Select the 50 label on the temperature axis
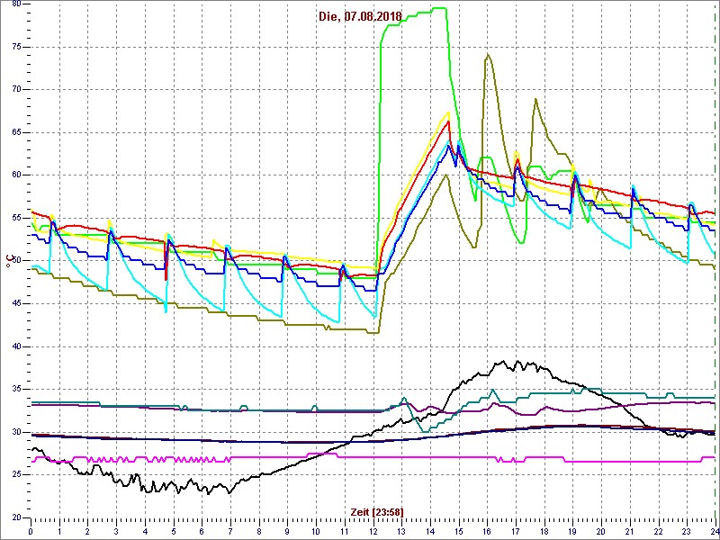 16,260
